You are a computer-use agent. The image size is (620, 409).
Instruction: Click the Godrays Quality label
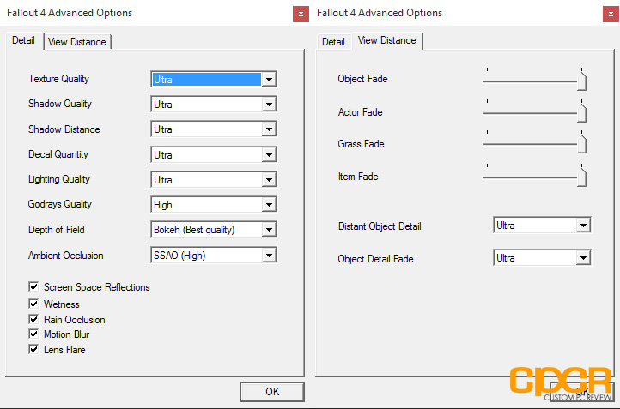[x=60, y=204]
